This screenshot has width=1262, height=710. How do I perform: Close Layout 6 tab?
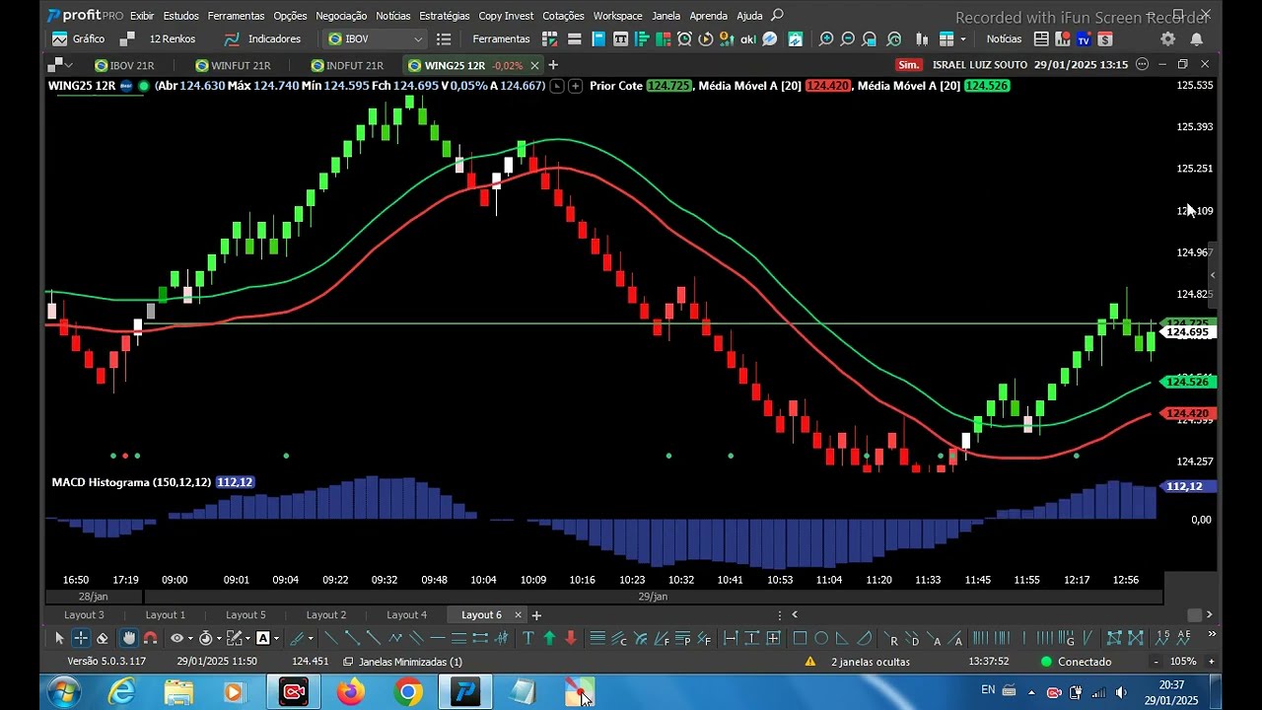click(518, 614)
